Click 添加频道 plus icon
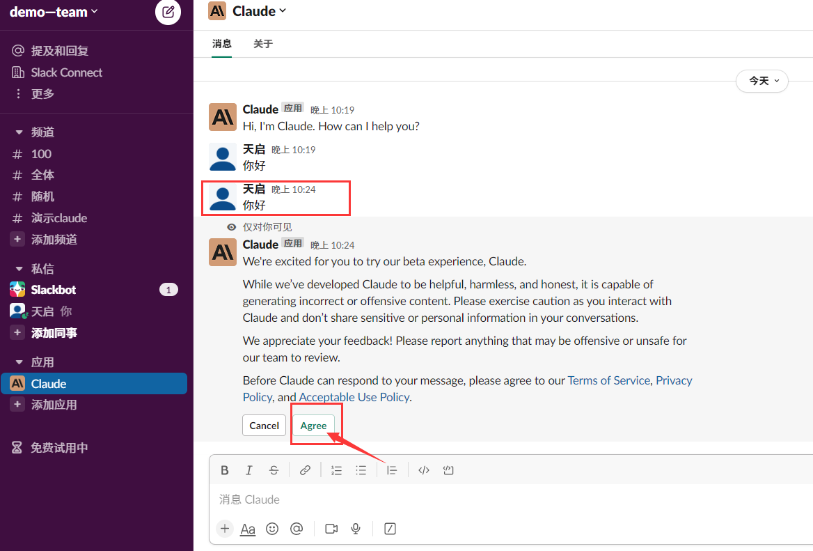Viewport: 813px width, 551px height. tap(17, 239)
